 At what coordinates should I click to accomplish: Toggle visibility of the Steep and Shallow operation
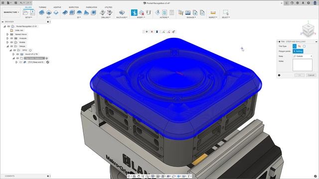(x=20, y=62)
